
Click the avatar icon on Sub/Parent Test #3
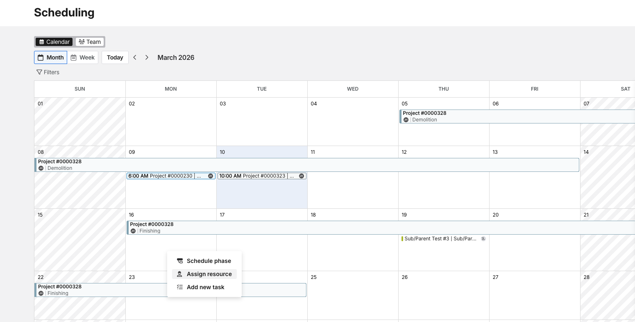coord(483,239)
